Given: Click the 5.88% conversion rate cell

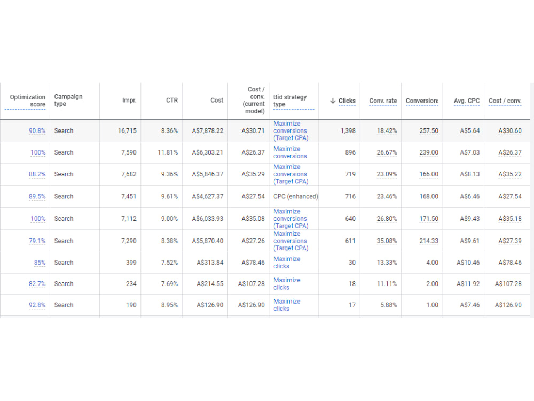Looking at the screenshot, I should pos(389,305).
